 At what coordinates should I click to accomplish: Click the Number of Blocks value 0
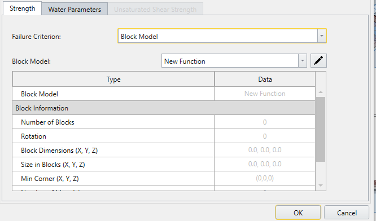[x=265, y=122]
